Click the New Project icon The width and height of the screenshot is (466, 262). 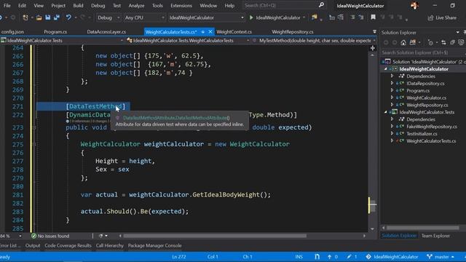click(25, 17)
